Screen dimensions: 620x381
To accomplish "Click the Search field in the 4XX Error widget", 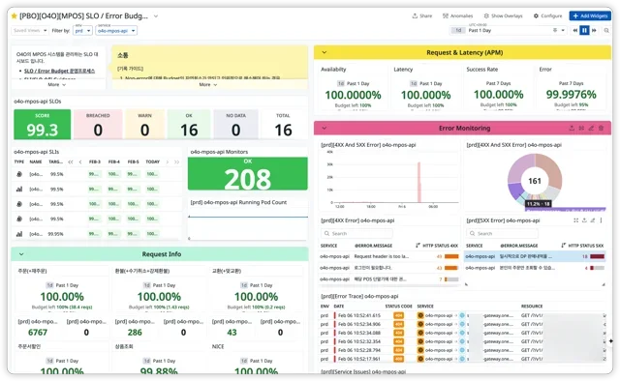I will [x=356, y=233].
